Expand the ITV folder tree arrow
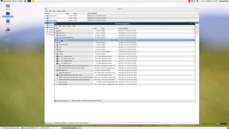The height and width of the screenshot is (129, 229). [55, 42]
